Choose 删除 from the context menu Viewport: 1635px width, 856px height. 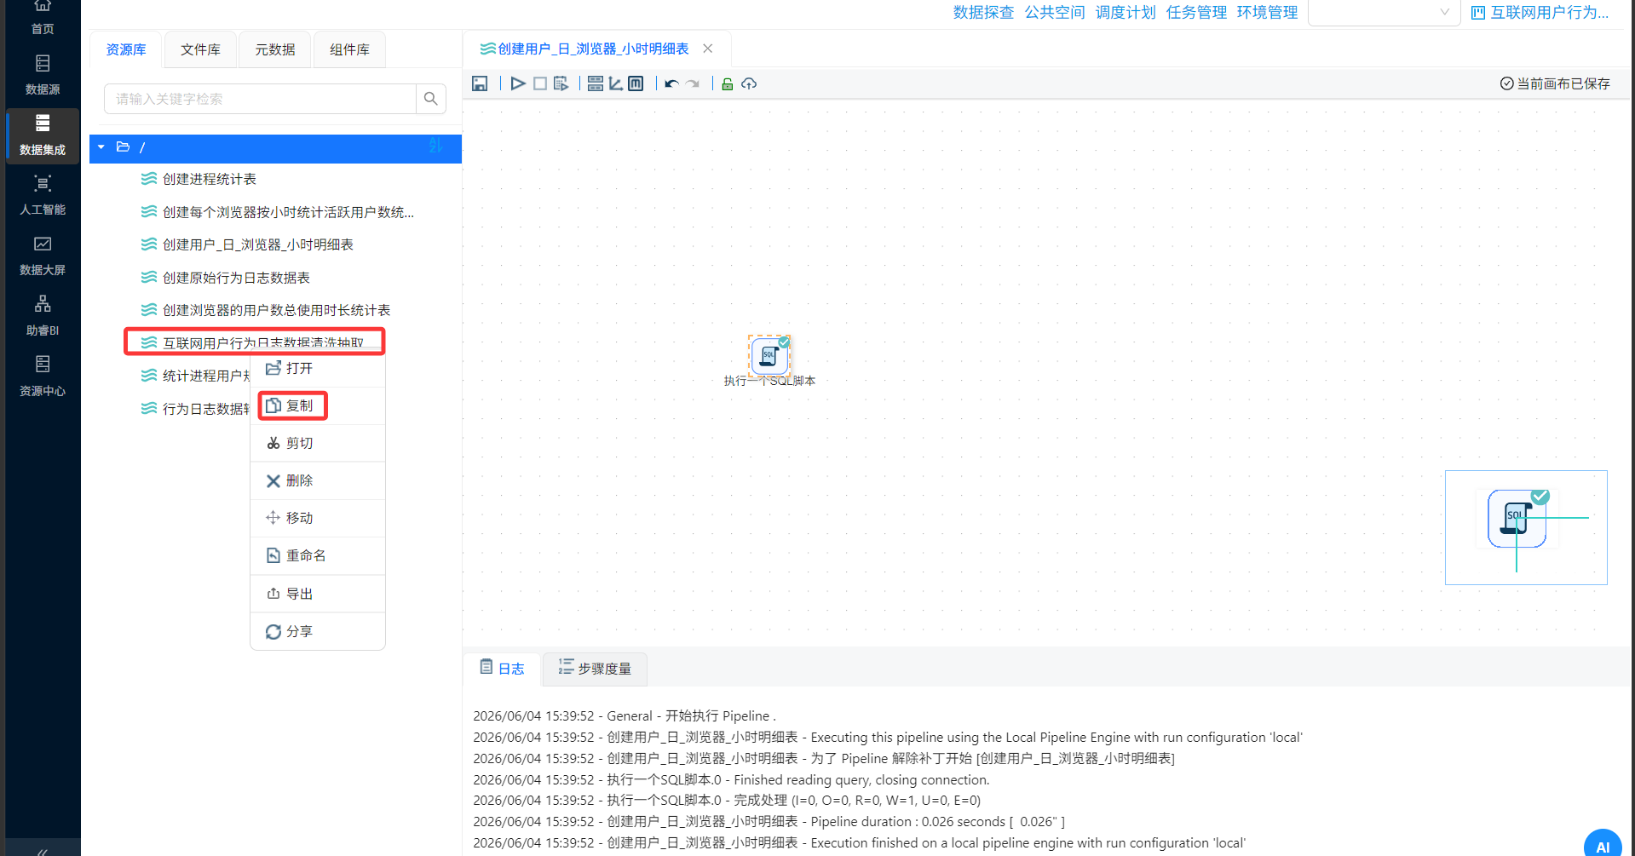click(318, 480)
